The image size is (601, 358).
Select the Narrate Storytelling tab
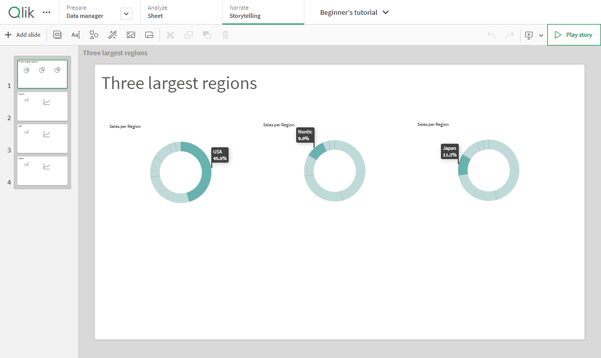[245, 12]
